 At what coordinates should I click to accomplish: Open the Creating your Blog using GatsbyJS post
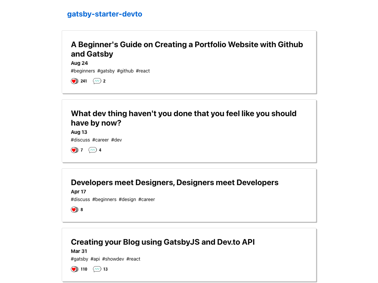coord(163,242)
